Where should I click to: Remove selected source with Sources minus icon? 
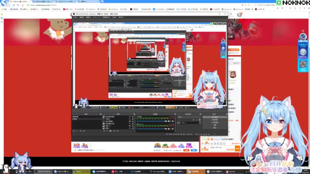click(x=107, y=131)
